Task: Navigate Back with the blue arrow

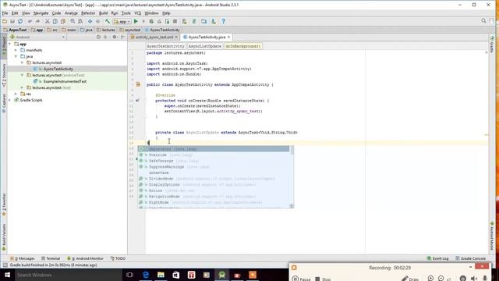Action: 90,21
